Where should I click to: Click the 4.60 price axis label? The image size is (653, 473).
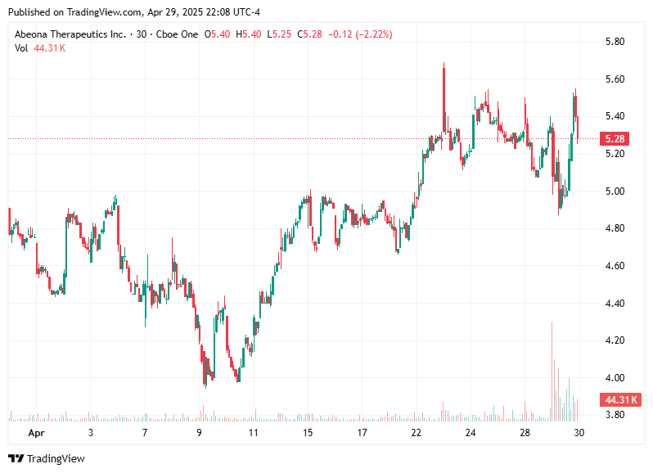pos(615,266)
